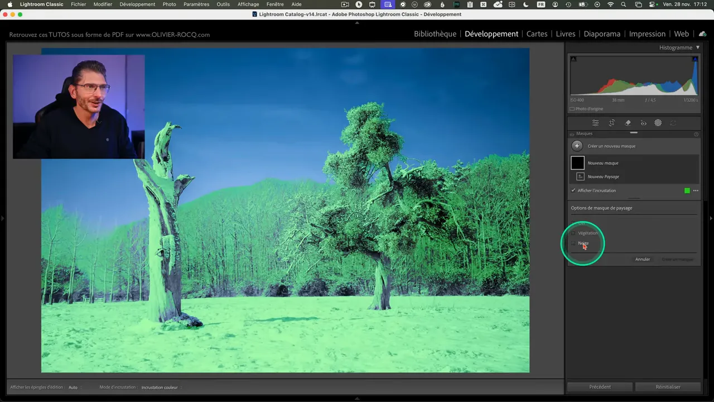Select the Red eye correction tool
Screen dimensions: 714x402
(643, 123)
